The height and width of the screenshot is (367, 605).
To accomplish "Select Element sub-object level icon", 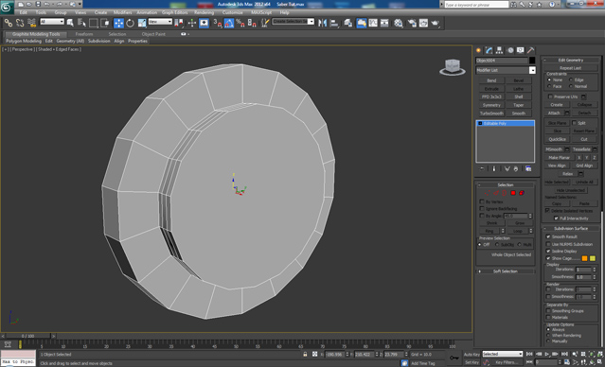I will pos(522,193).
